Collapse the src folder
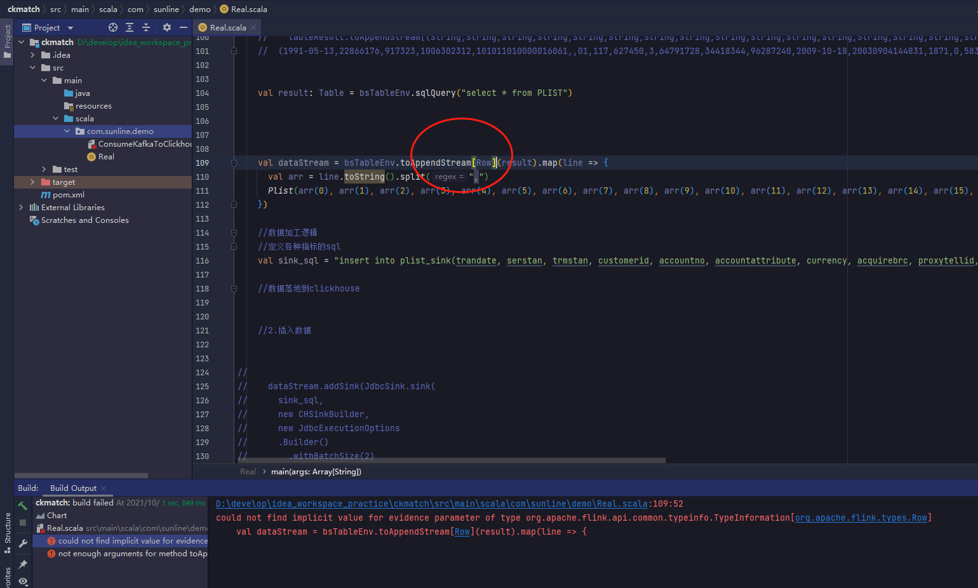The width and height of the screenshot is (978, 588). coord(33,68)
